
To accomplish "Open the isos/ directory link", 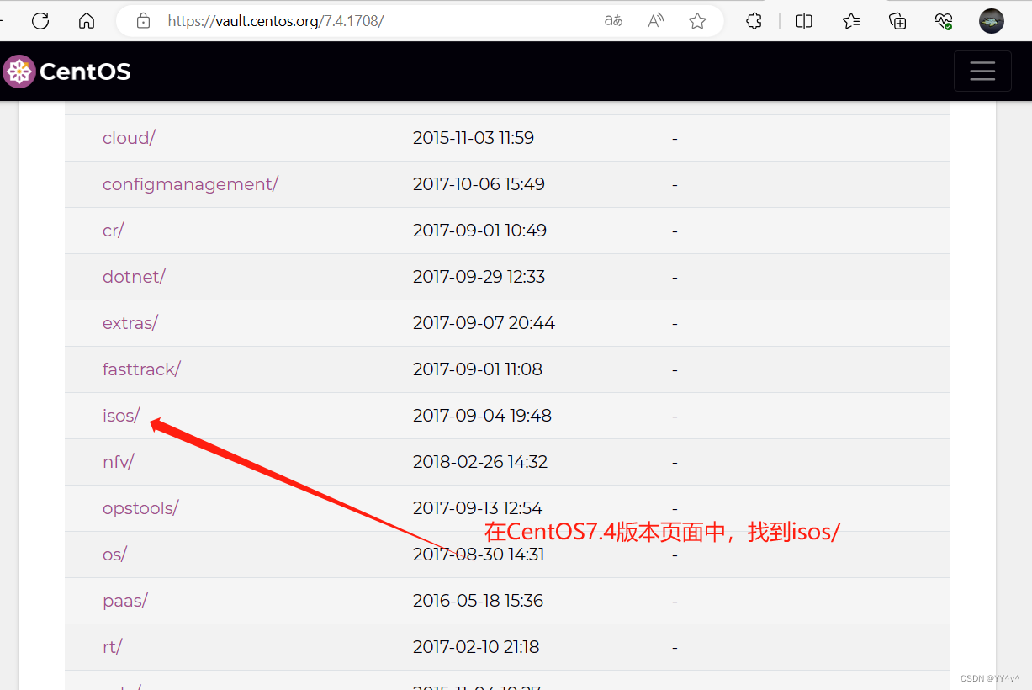I will 121,416.
